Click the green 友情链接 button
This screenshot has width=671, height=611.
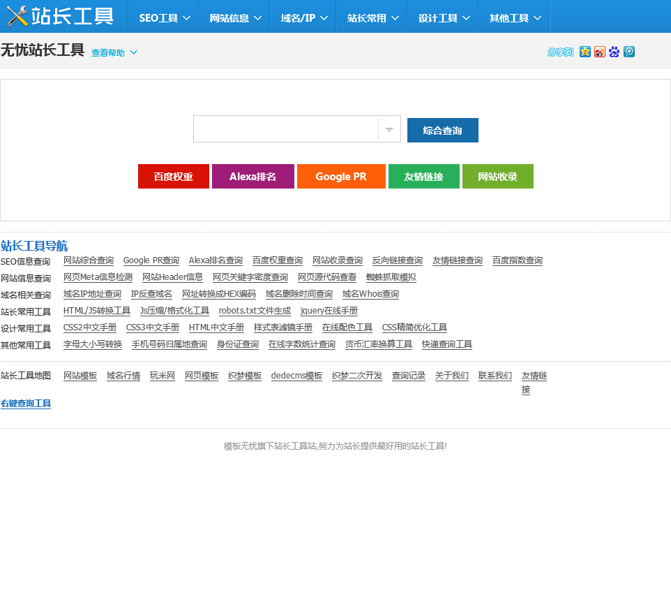click(423, 177)
